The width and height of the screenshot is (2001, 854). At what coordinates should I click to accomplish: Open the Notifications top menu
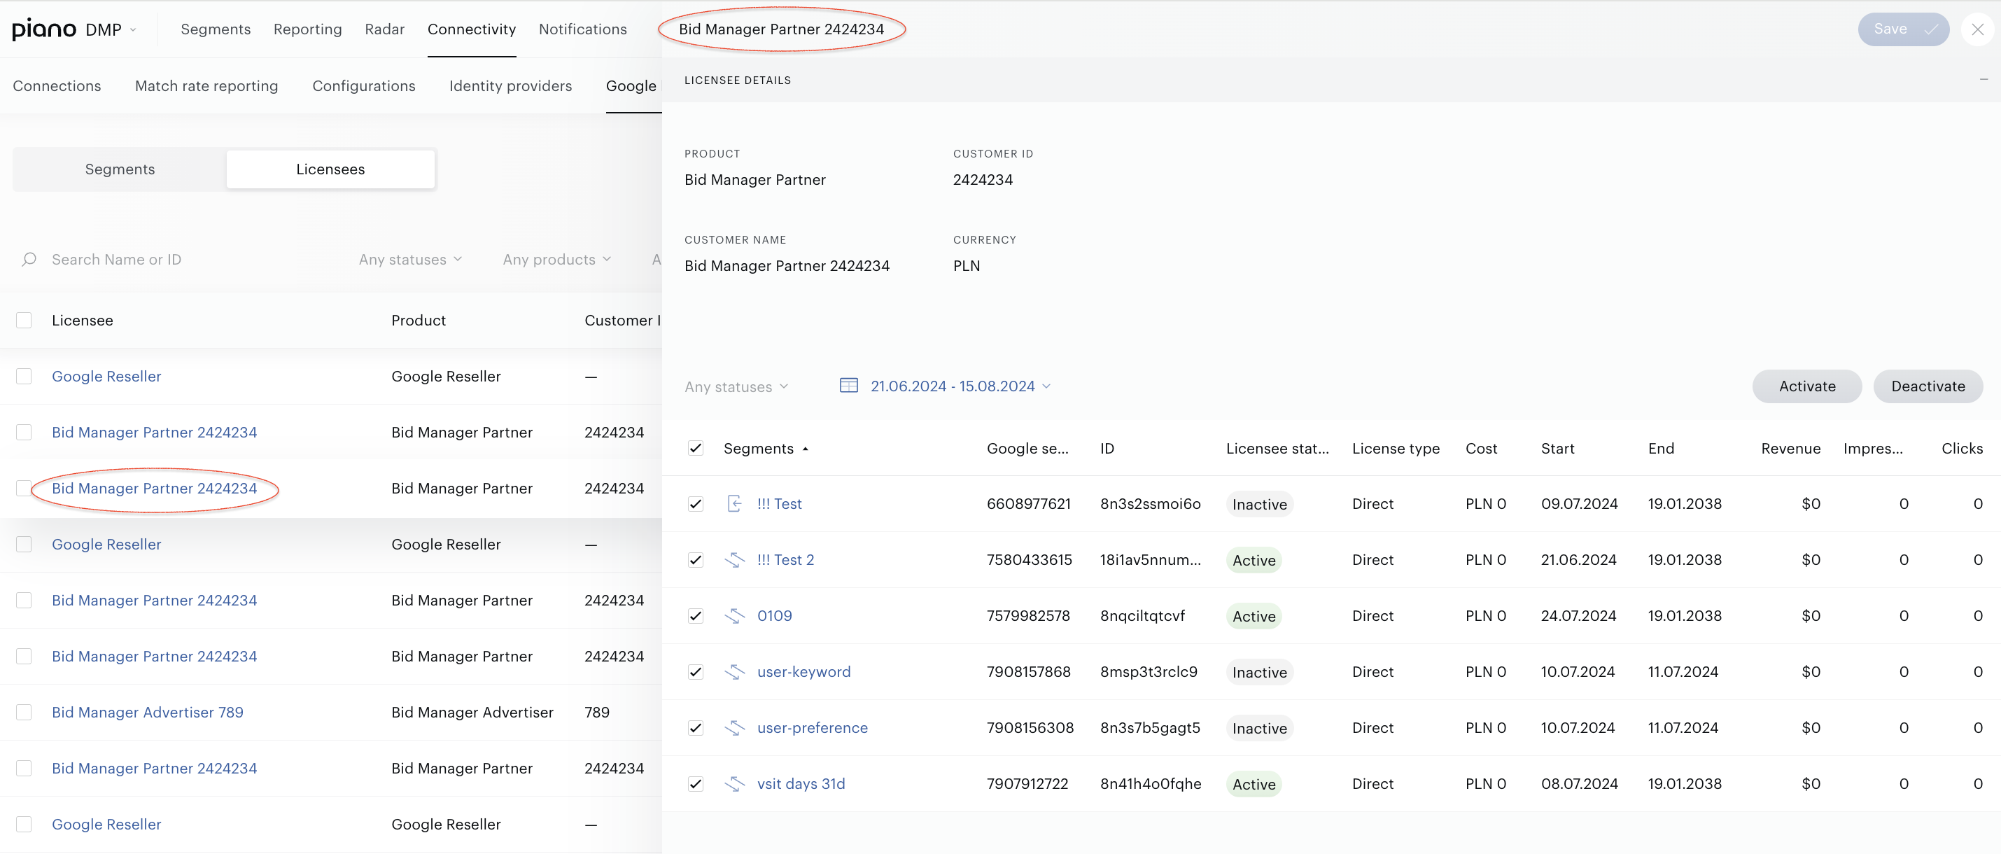tap(582, 29)
